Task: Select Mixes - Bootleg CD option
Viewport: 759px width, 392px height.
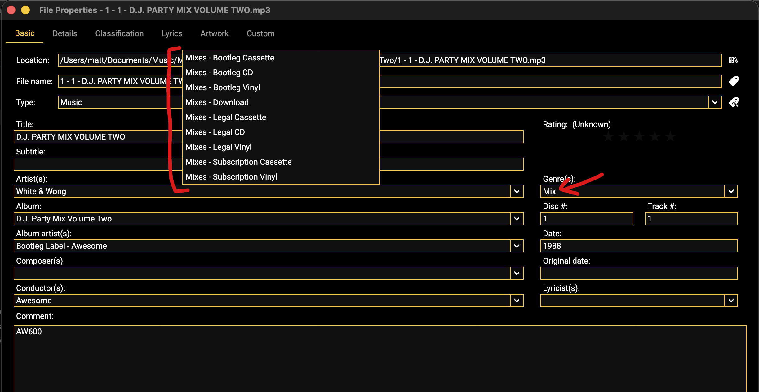Action: click(x=281, y=73)
